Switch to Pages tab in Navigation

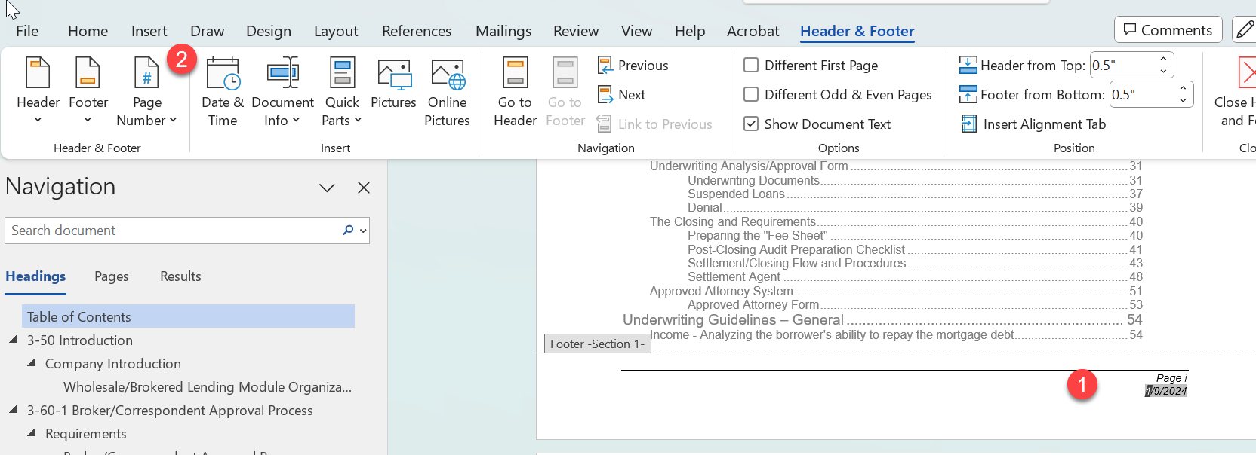[x=112, y=276]
